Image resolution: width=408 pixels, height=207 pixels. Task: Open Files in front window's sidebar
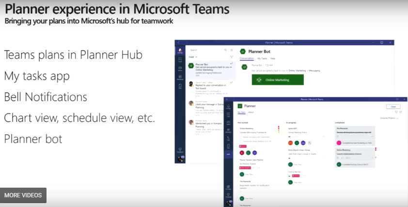[x=228, y=147]
